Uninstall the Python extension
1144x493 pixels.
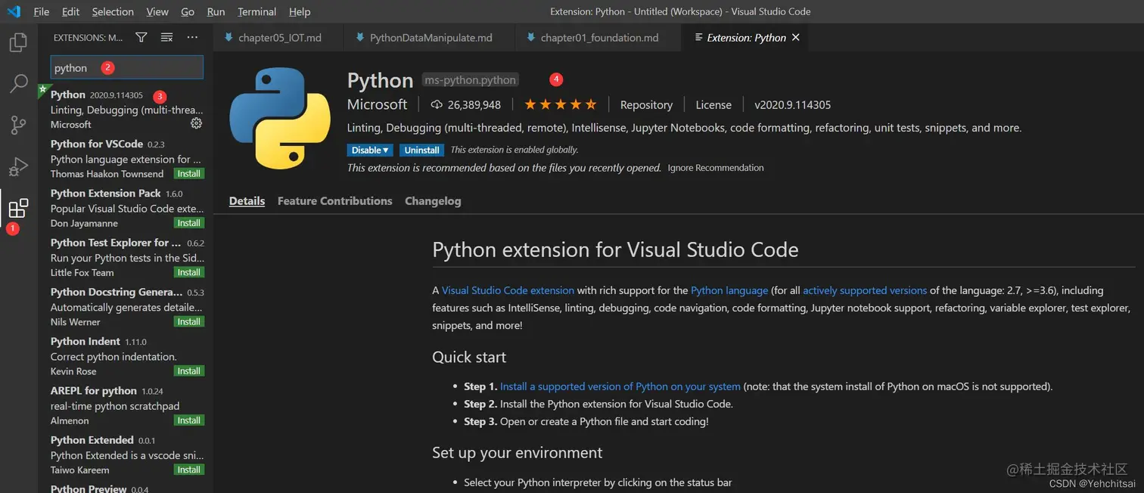421,150
